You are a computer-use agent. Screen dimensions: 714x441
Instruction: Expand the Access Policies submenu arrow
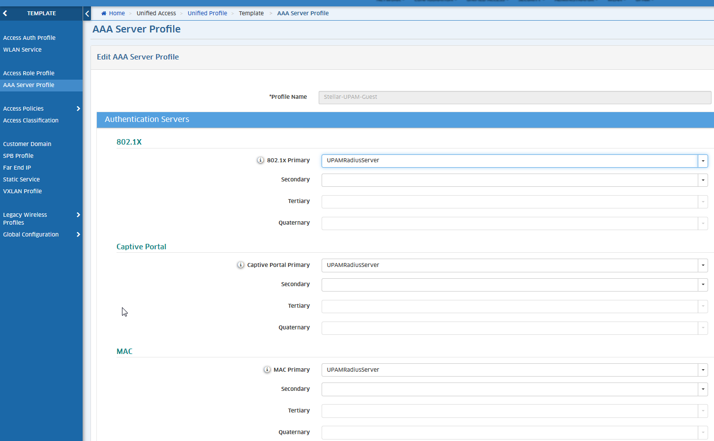pyautogui.click(x=78, y=109)
